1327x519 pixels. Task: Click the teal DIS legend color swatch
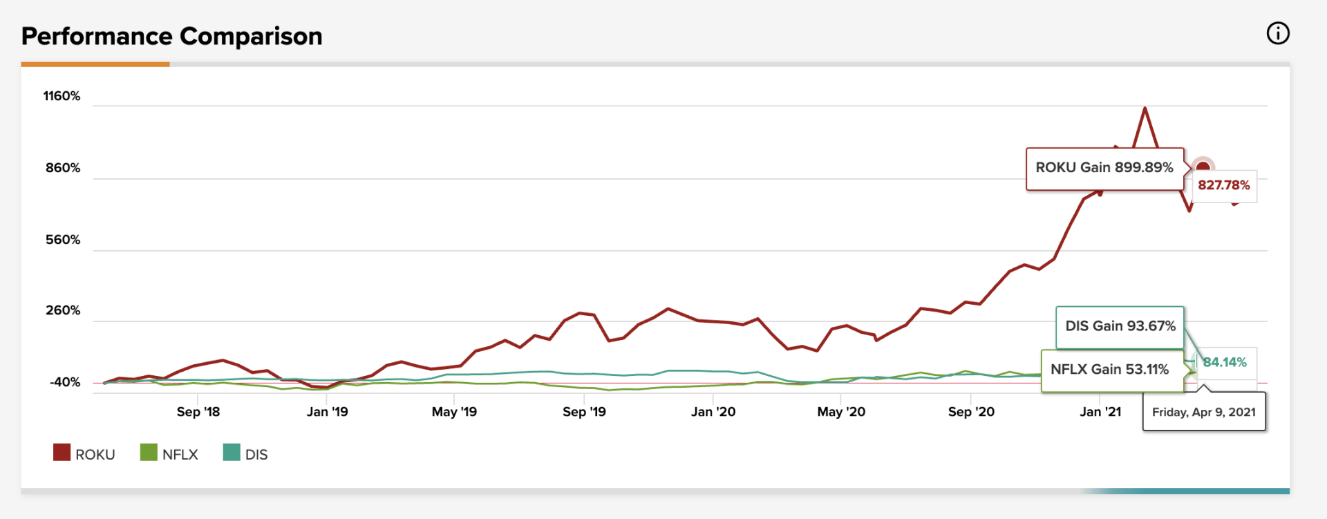pyautogui.click(x=232, y=453)
